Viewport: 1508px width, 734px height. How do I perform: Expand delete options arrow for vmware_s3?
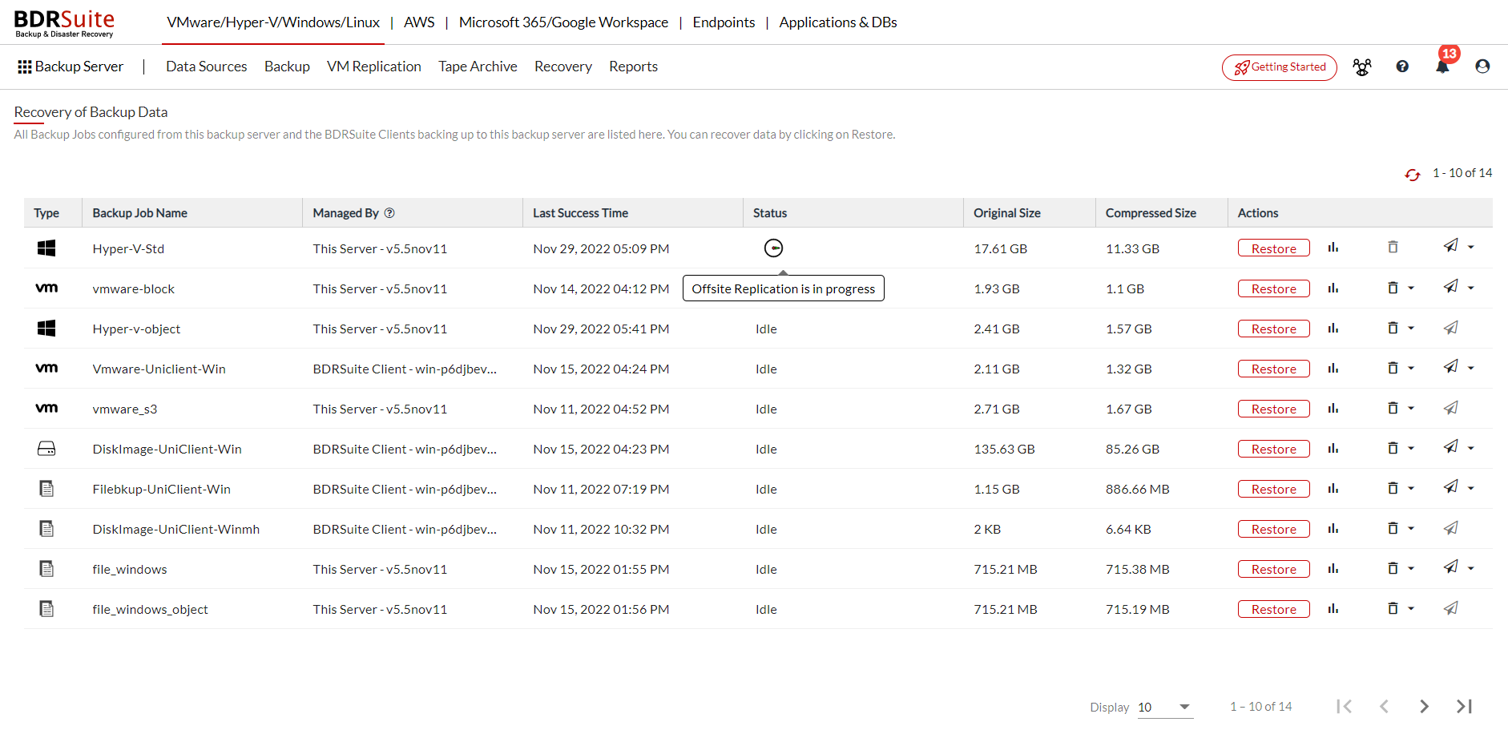click(x=1411, y=408)
